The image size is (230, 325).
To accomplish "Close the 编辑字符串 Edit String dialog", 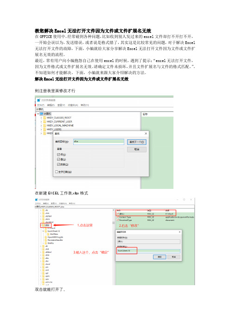I will click(x=179, y=232).
